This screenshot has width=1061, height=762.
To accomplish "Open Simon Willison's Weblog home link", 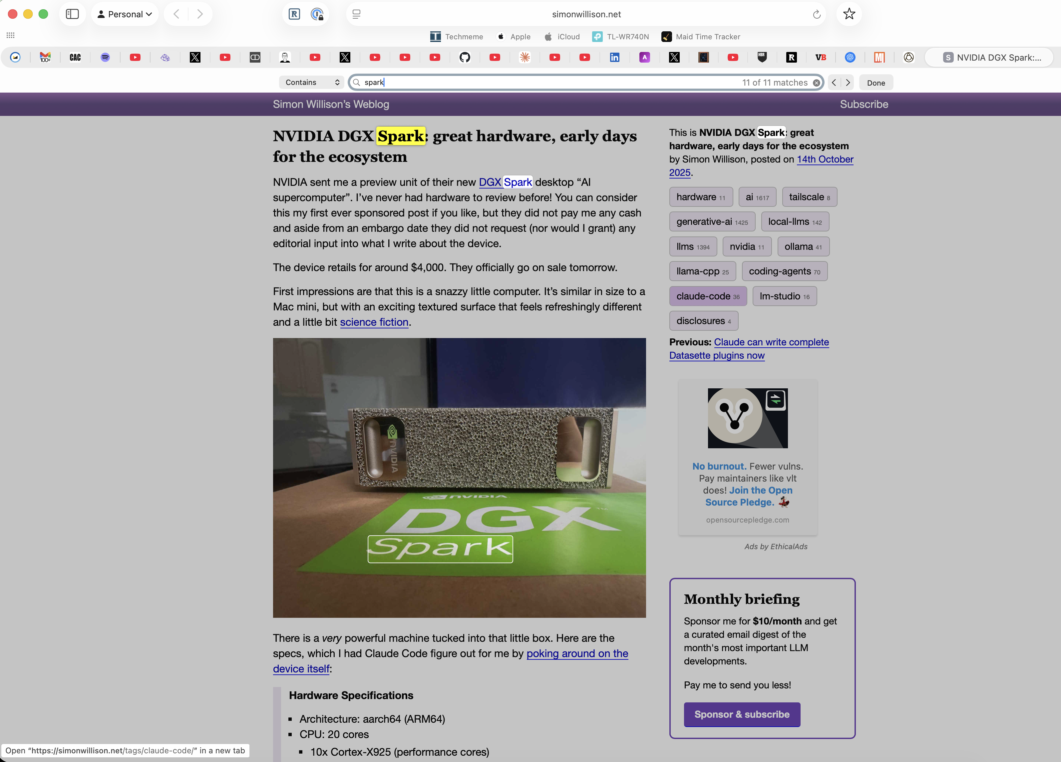I will pyautogui.click(x=331, y=104).
